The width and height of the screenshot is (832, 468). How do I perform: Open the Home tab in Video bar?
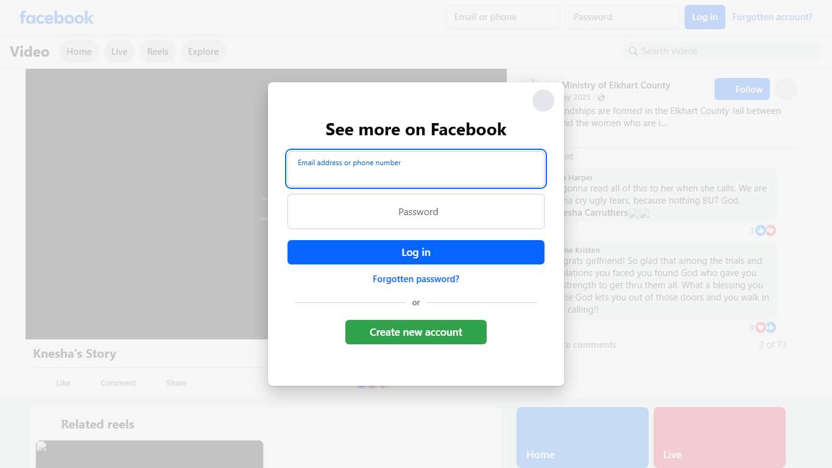[x=79, y=52]
